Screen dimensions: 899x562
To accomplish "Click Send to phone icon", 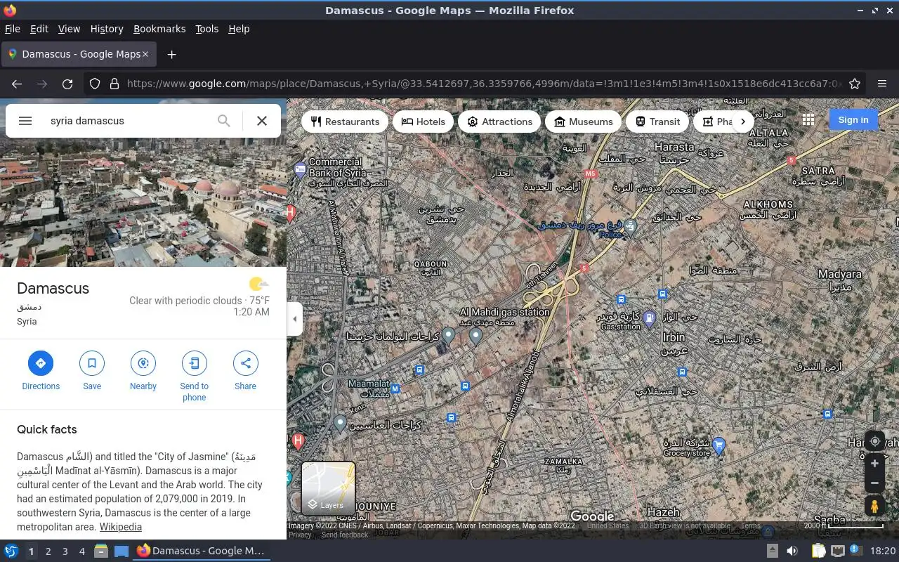I will pos(194,363).
